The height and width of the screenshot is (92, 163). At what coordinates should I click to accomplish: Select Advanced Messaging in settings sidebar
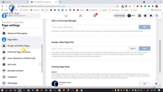21,33
